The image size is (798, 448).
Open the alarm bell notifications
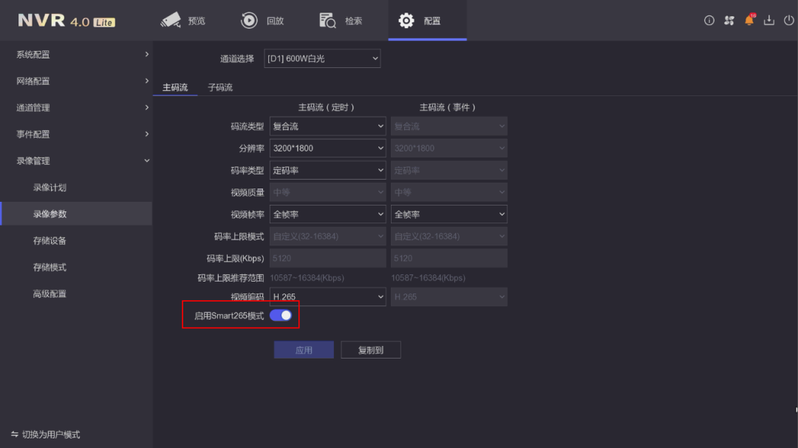point(749,21)
